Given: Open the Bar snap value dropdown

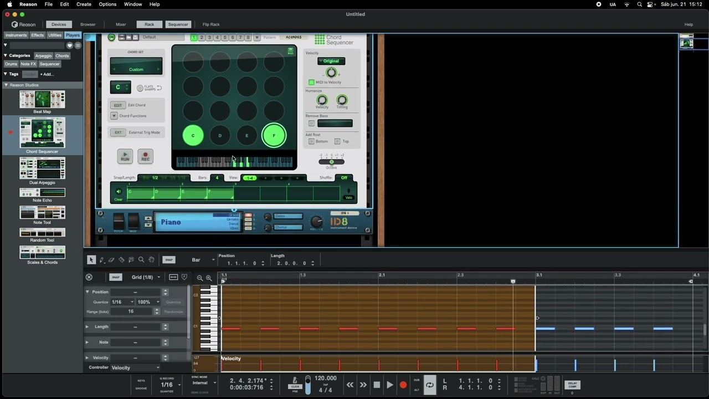Looking at the screenshot, I should (x=203, y=260).
